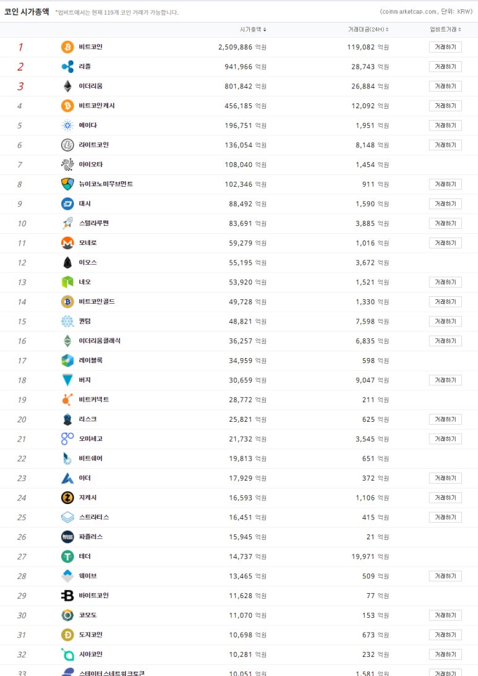Sort the table by 시가총액 column header
The width and height of the screenshot is (478, 676).
tap(253, 29)
